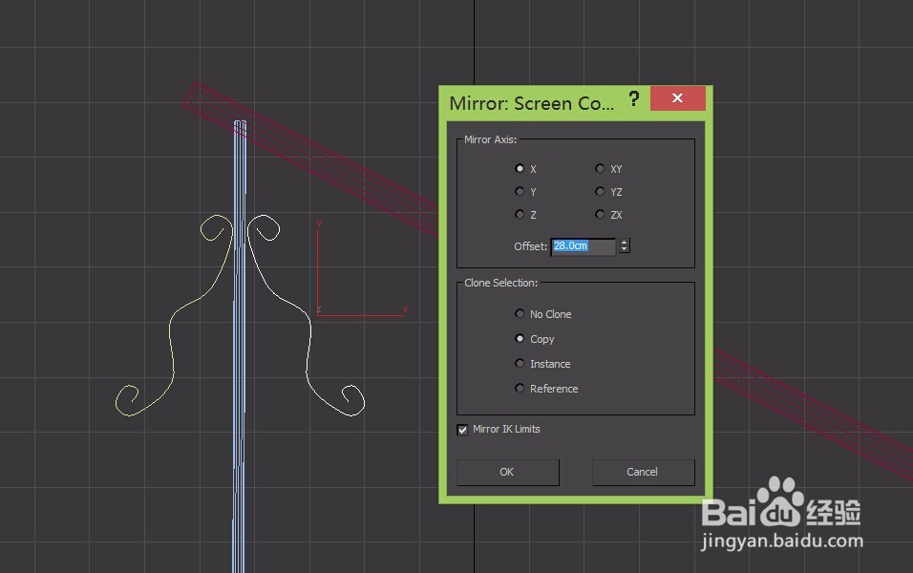Confirm mirror with OK button
913x573 pixels.
(508, 472)
